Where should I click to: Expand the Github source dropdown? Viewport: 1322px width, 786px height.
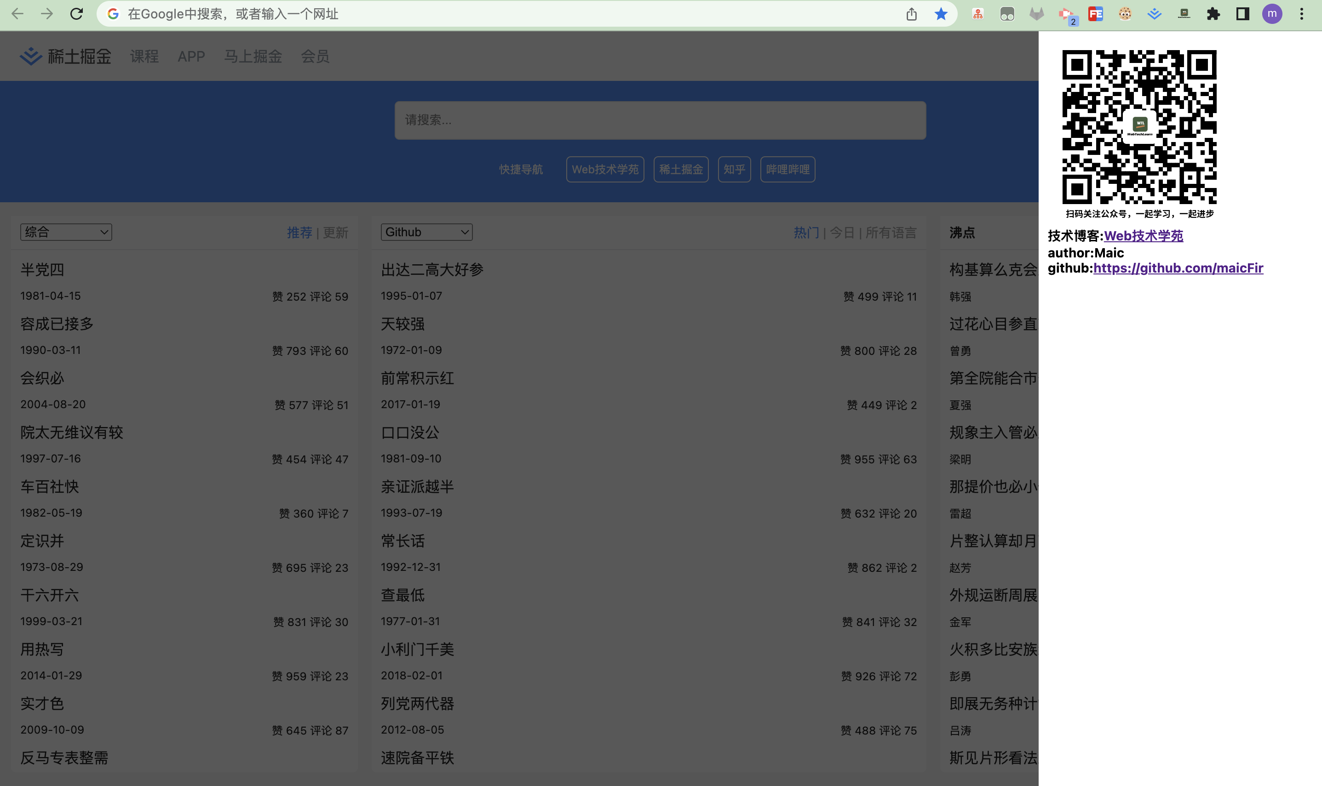[426, 232]
